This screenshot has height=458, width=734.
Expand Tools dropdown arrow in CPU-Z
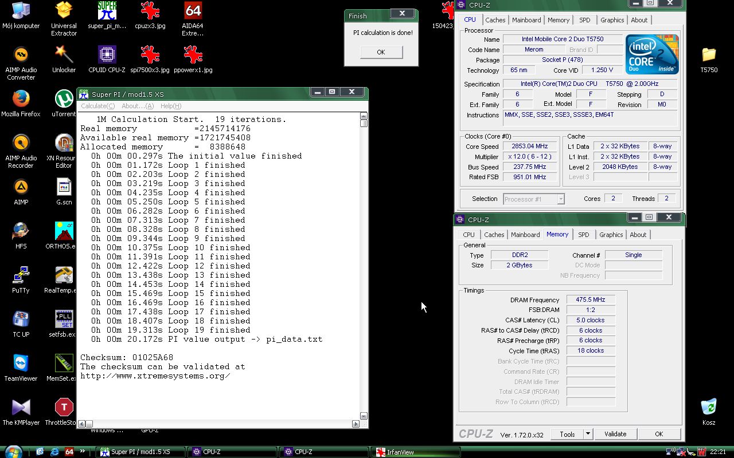point(588,434)
